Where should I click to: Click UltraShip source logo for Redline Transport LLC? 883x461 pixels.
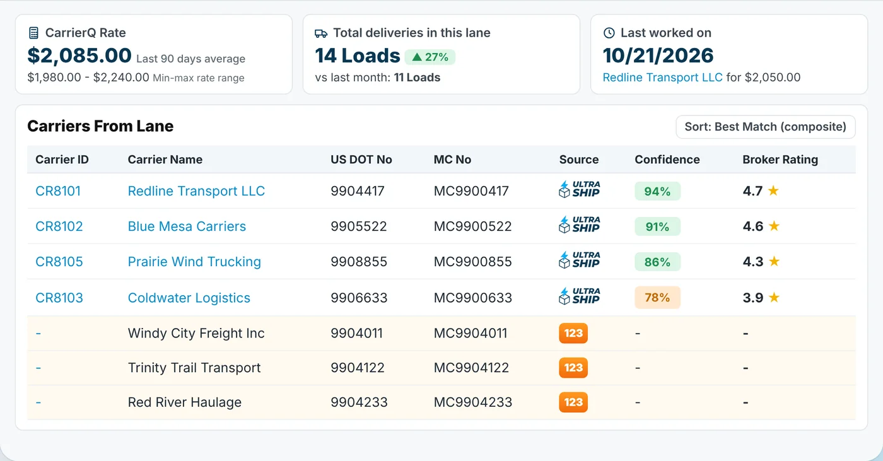tap(579, 190)
